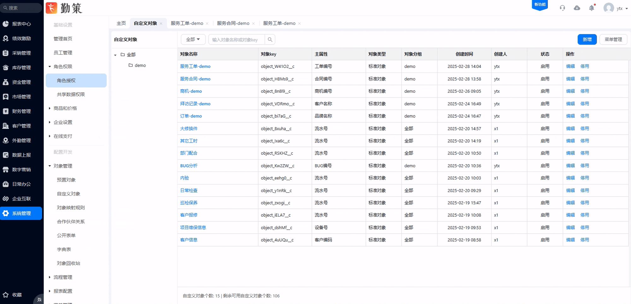The width and height of the screenshot is (631, 304).
Task: Expand the 在线支付 menu group
Action: click(x=50, y=136)
